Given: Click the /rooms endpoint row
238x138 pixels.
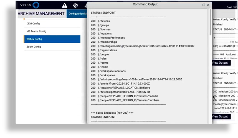Looking at the screenshot, I should (x=100, y=63).
